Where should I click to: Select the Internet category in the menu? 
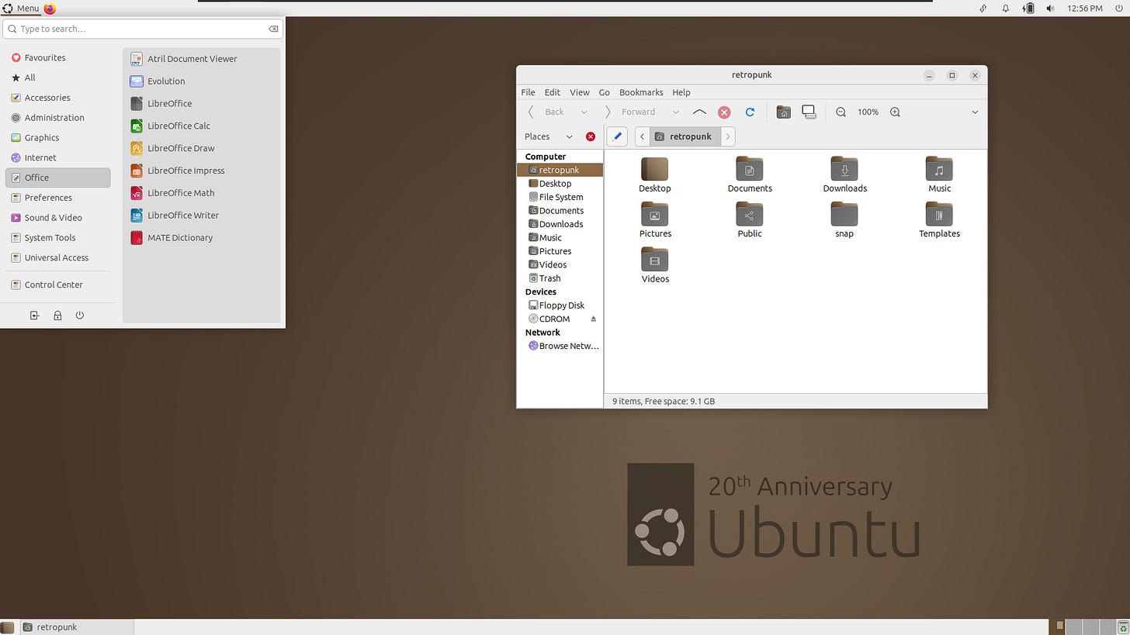58,157
